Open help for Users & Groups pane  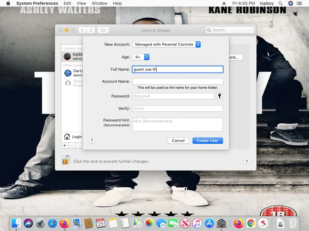pos(247,162)
